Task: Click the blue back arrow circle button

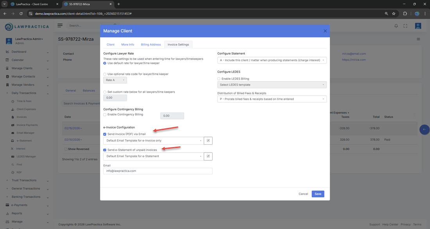Action: pos(424,130)
